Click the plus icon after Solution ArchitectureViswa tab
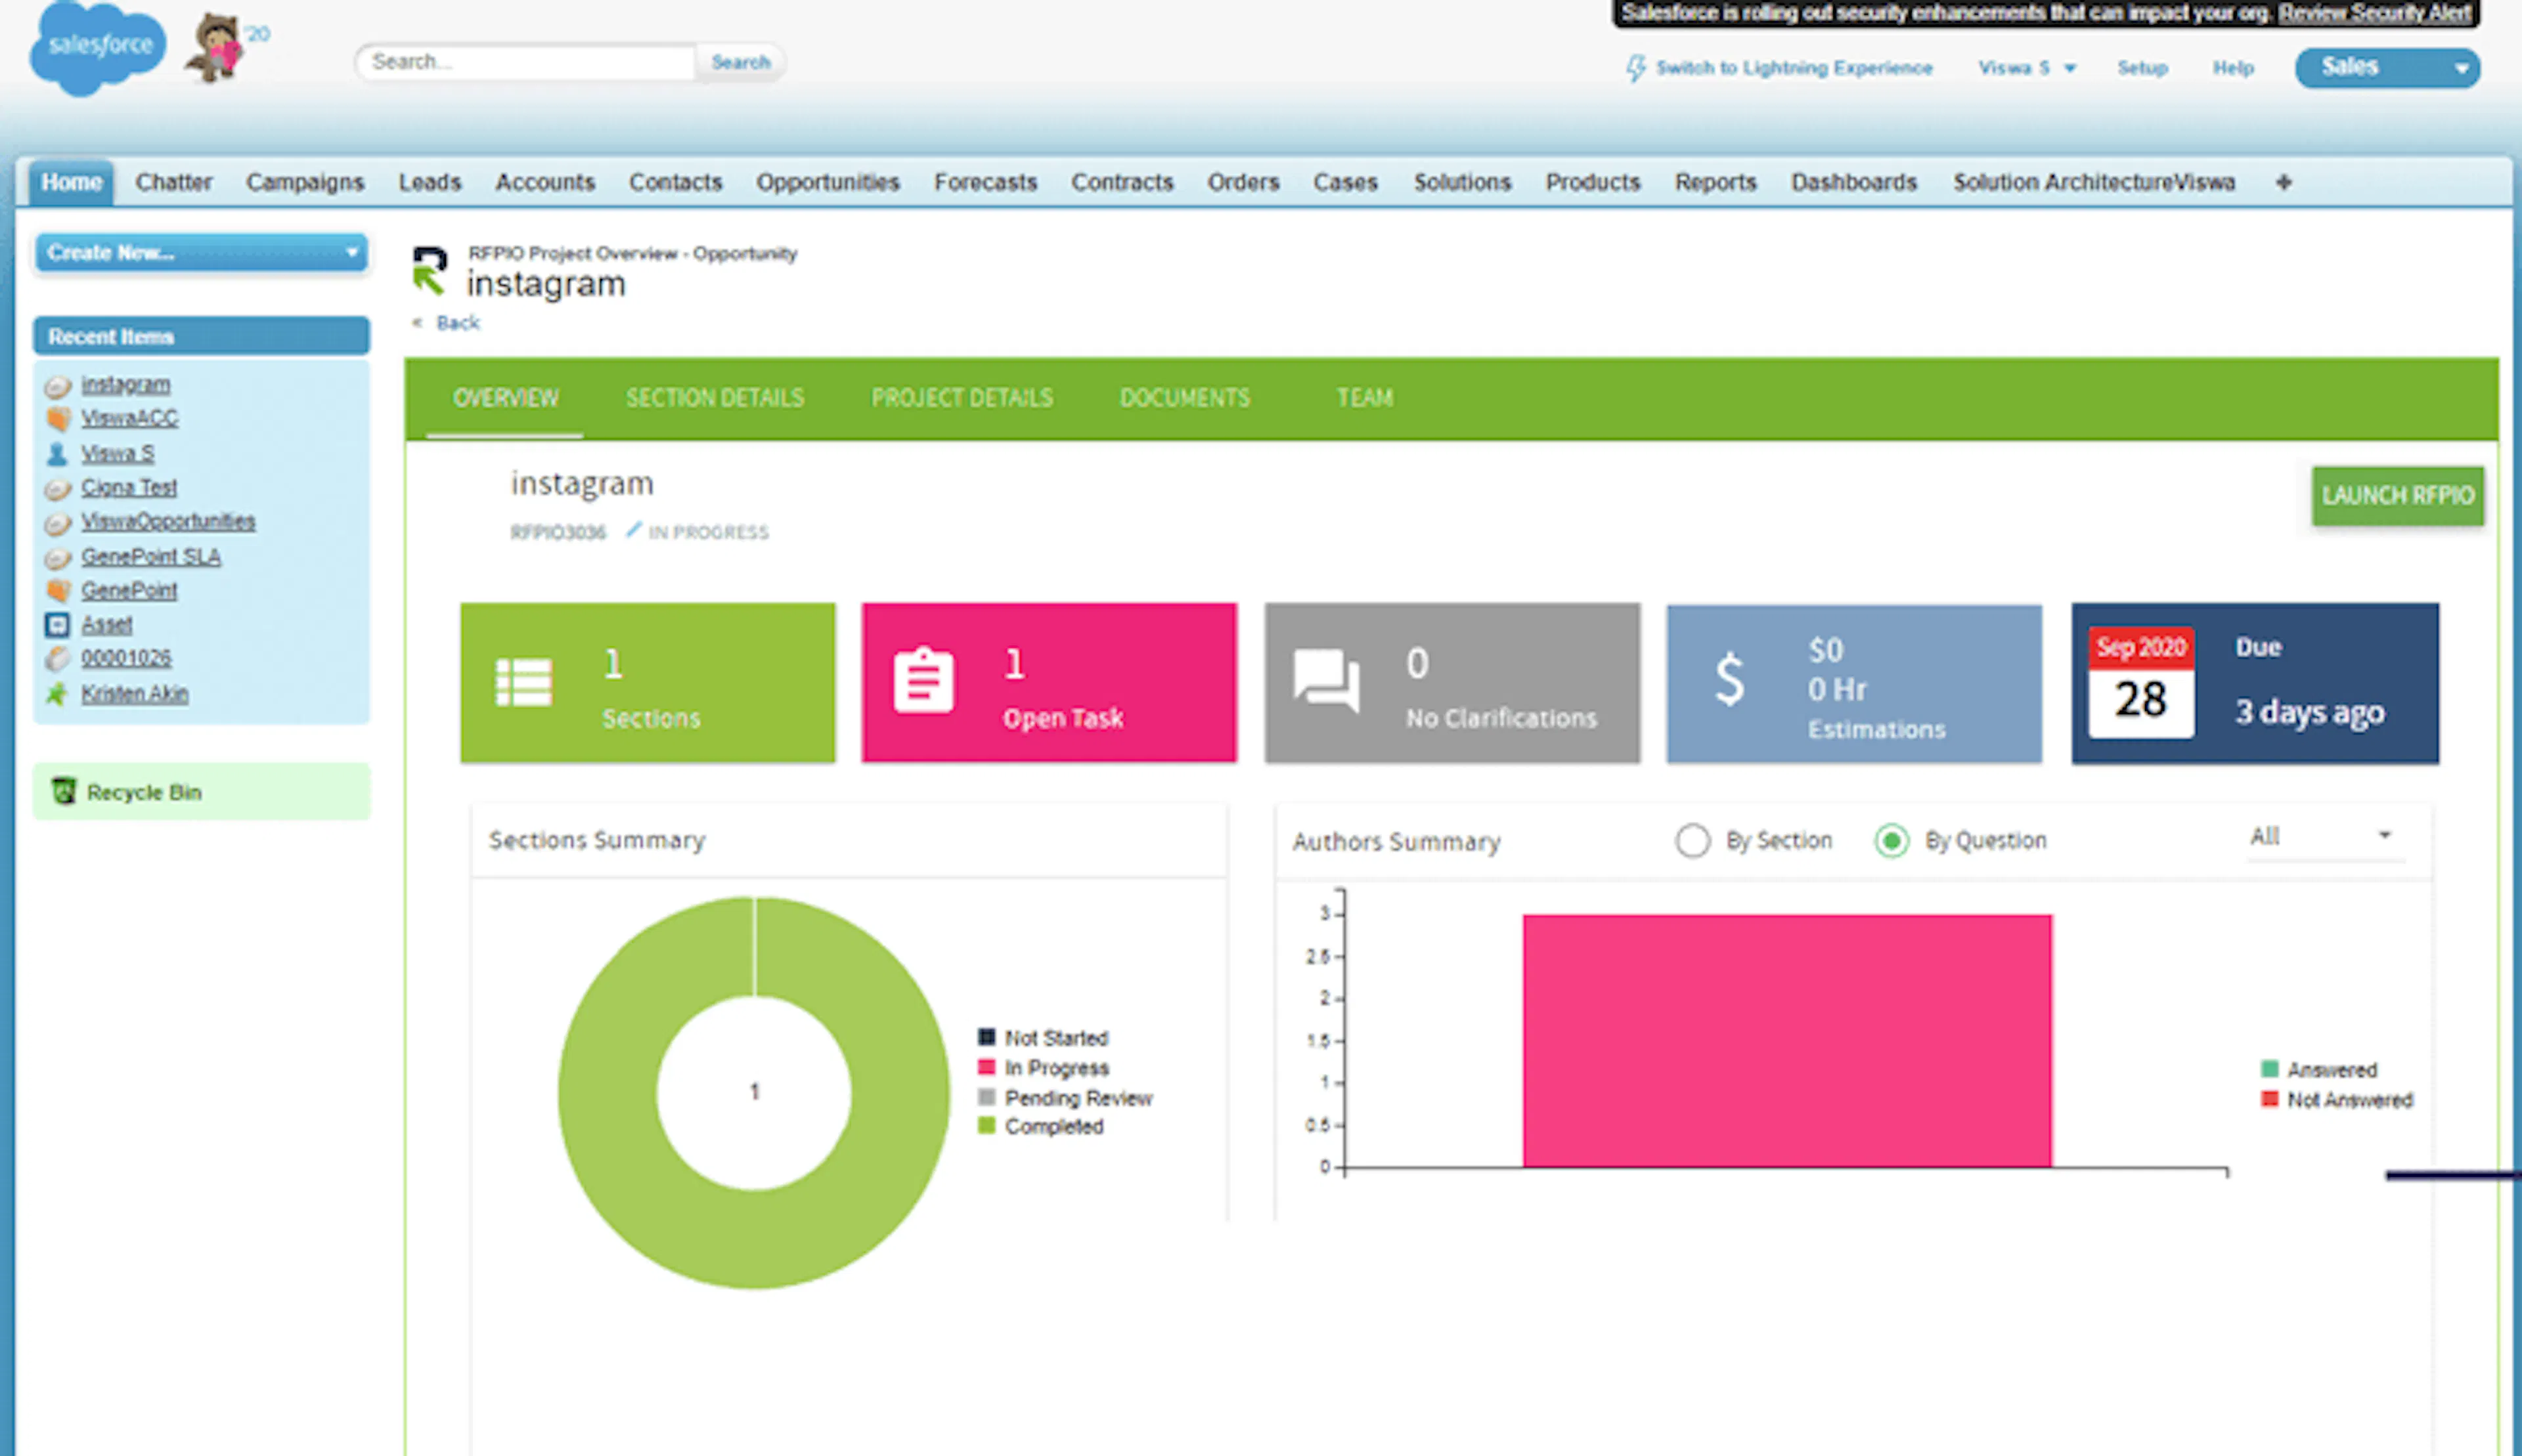2522x1456 pixels. 2283,182
